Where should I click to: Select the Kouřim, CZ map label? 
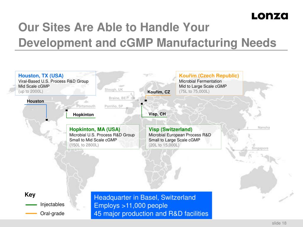coord(159,92)
